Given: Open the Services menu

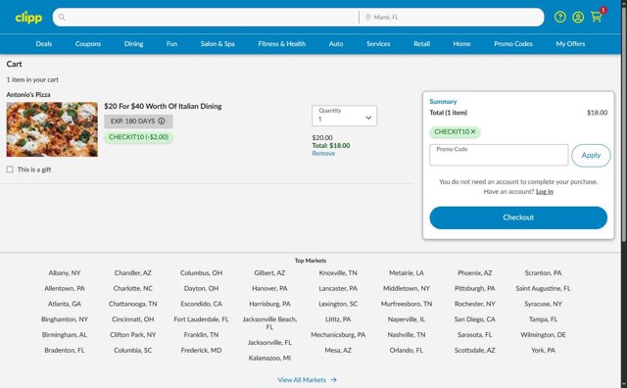Looking at the screenshot, I should (x=378, y=44).
